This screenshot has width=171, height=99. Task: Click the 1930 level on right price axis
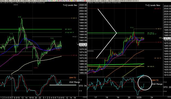(167, 65)
